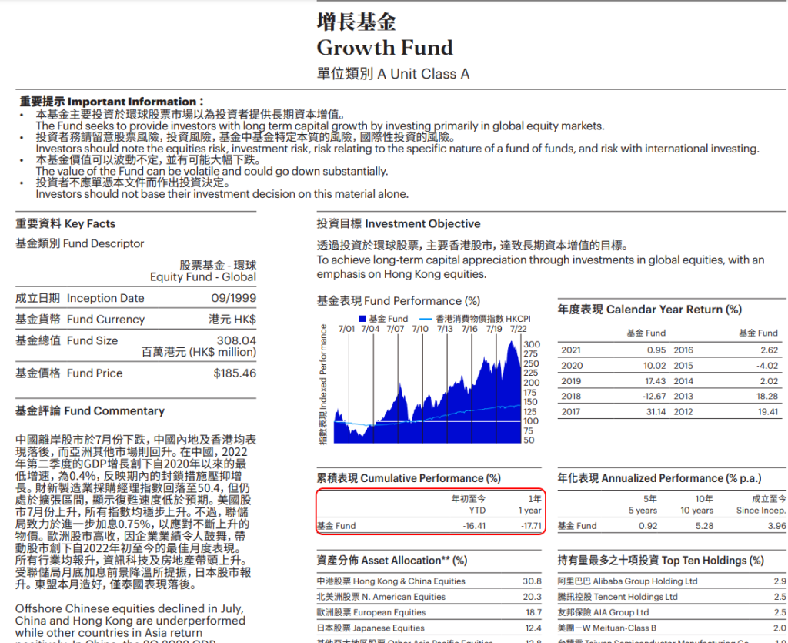This screenshot has width=788, height=643.
Task: Click the 'YTD' column header
Action: point(477,511)
